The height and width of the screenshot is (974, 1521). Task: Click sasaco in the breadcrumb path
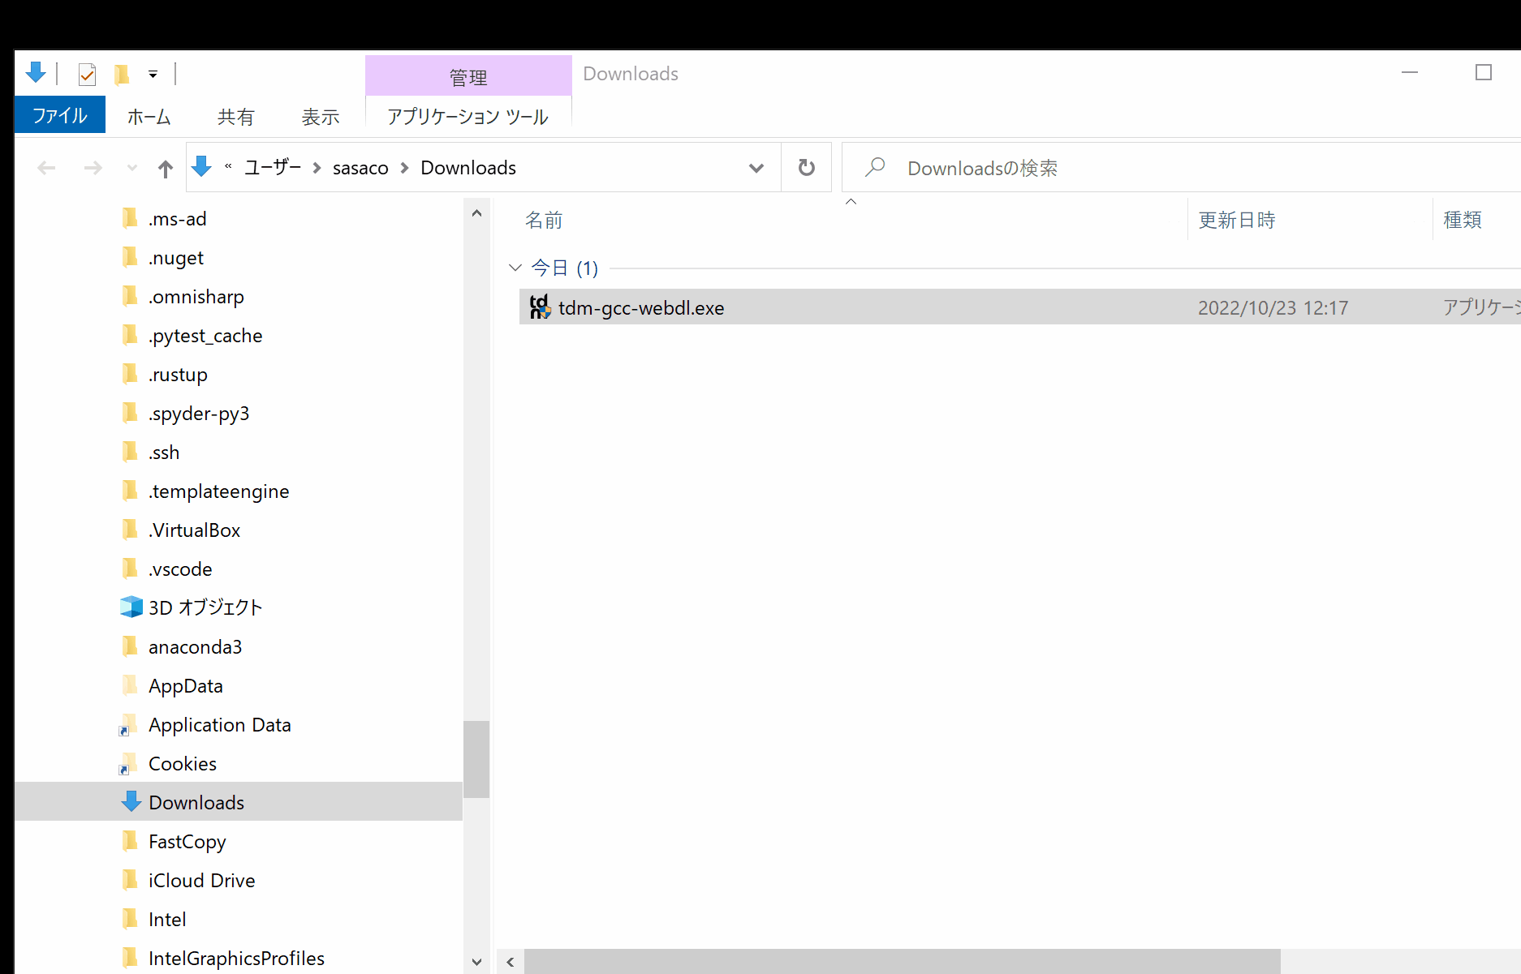pyautogui.click(x=360, y=167)
